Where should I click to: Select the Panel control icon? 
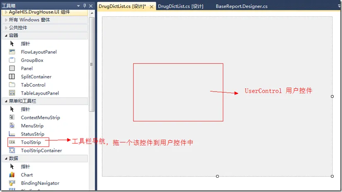12,69
